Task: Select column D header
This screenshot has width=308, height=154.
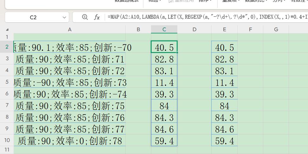Action: click(194, 30)
